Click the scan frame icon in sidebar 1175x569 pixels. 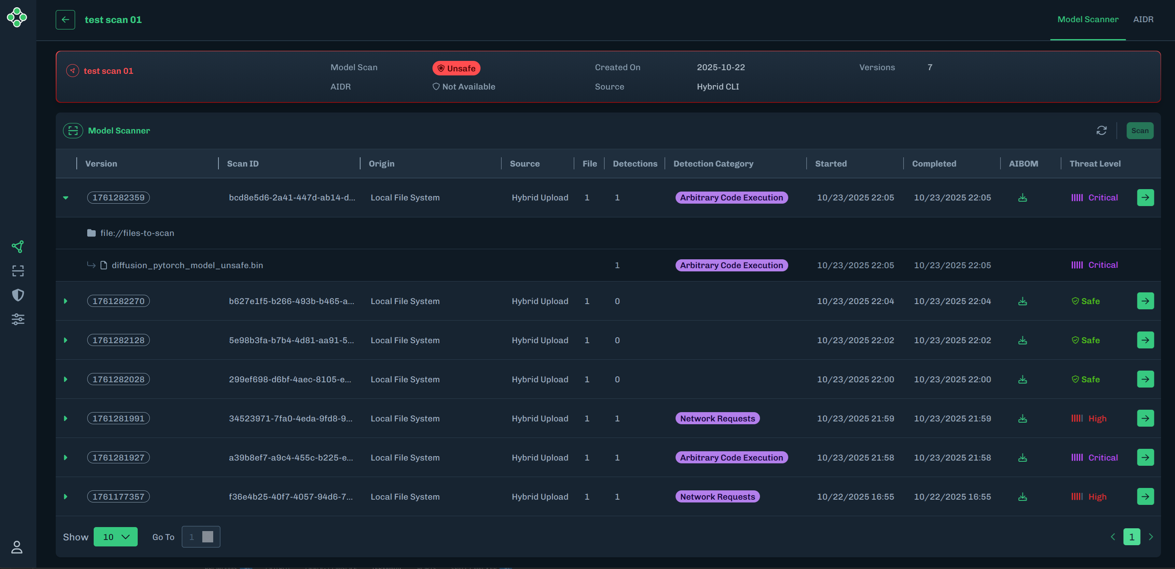point(18,271)
